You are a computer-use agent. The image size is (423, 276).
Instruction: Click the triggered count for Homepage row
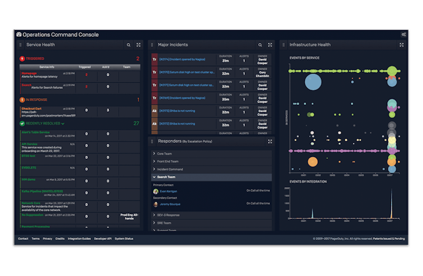[86, 75]
